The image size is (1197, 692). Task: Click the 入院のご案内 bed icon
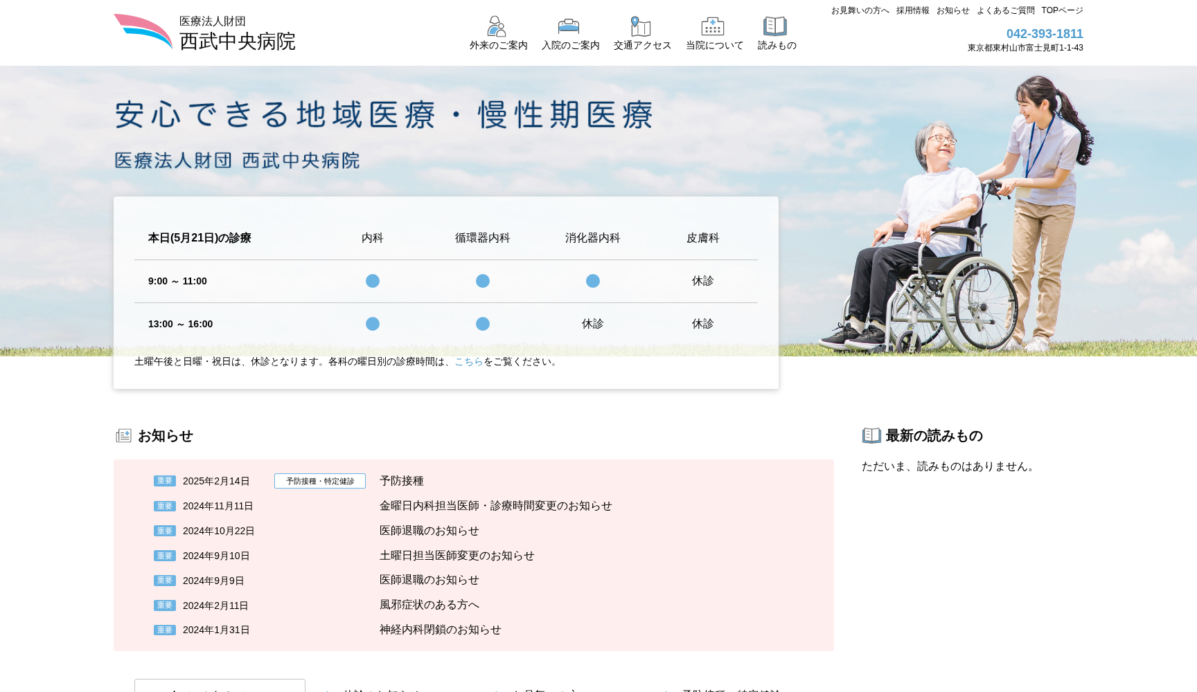(x=569, y=26)
